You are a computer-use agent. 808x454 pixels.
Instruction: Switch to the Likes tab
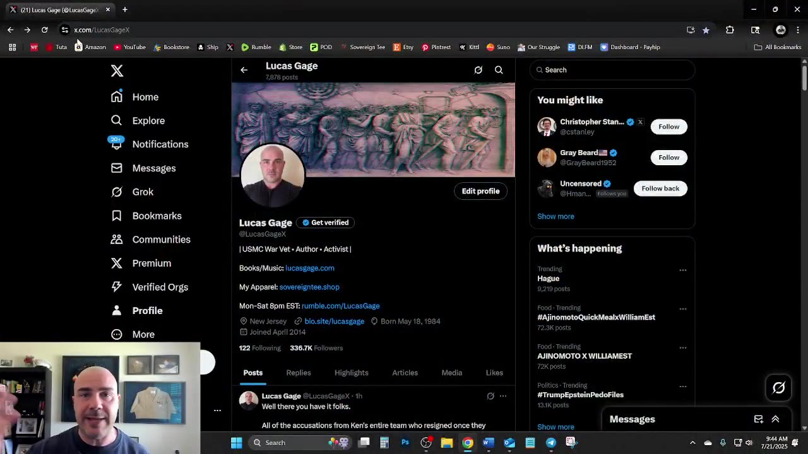pos(494,373)
